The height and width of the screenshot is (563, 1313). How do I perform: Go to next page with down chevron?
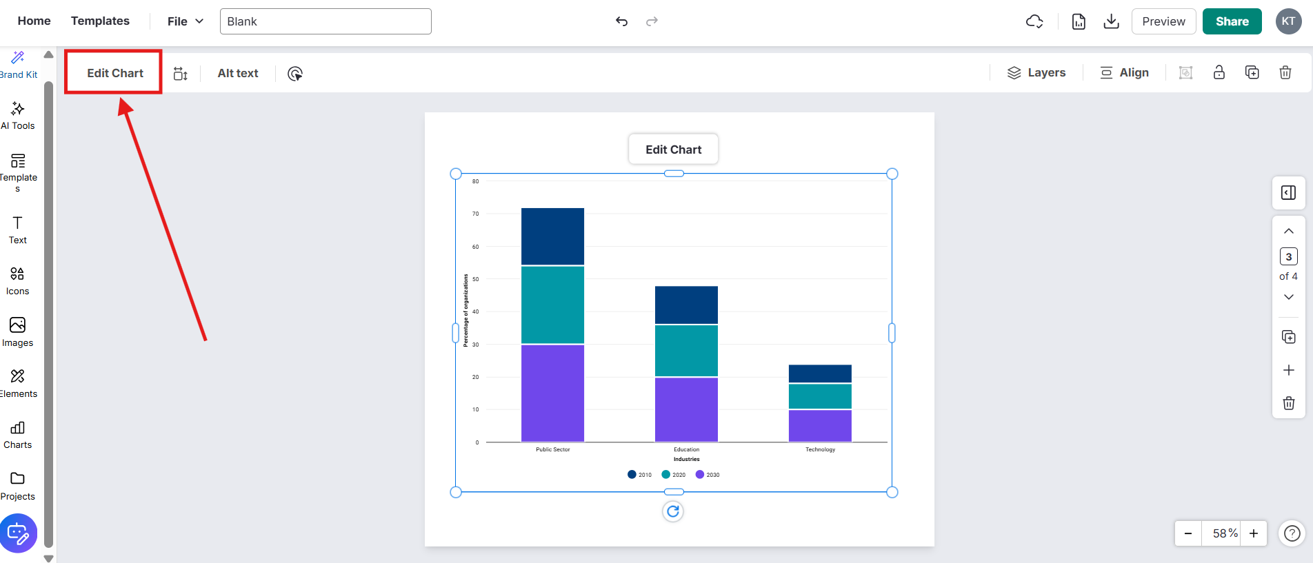coord(1288,297)
